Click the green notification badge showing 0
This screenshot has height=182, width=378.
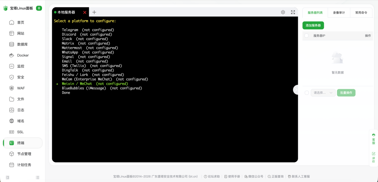point(39,8)
